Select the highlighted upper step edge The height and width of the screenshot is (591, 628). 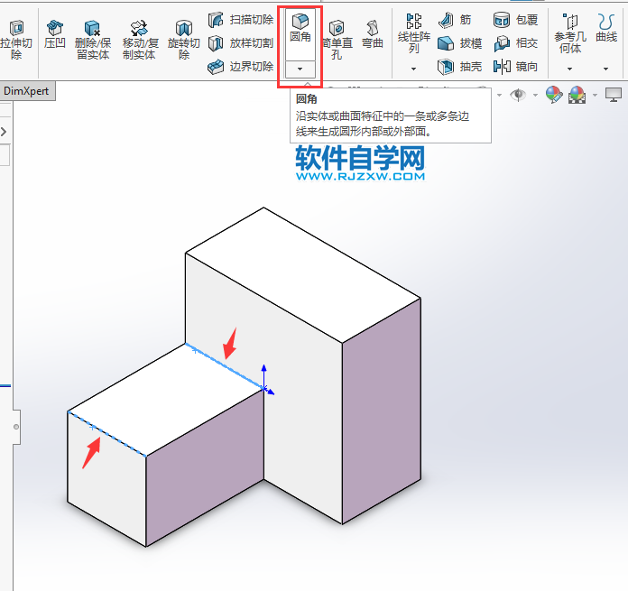[x=225, y=365]
